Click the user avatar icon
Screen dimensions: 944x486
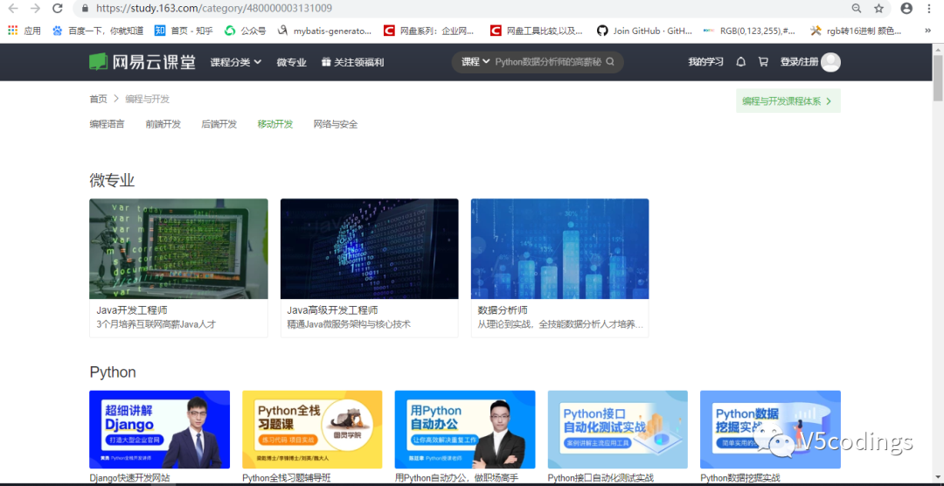pyautogui.click(x=830, y=62)
